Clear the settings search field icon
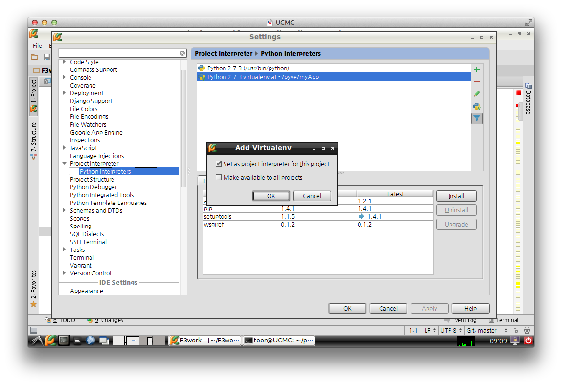 tap(182, 53)
